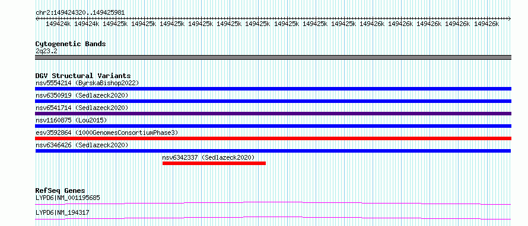Select the blue bar under nsv6346426
The image size is (528, 226).
pyautogui.click(x=273, y=151)
